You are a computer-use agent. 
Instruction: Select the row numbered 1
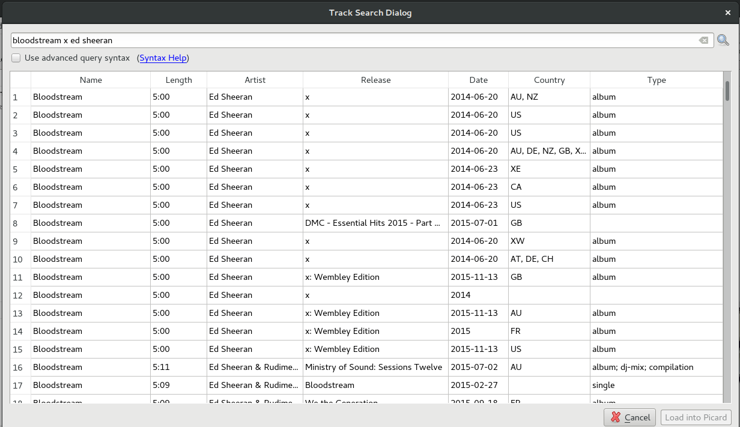366,97
